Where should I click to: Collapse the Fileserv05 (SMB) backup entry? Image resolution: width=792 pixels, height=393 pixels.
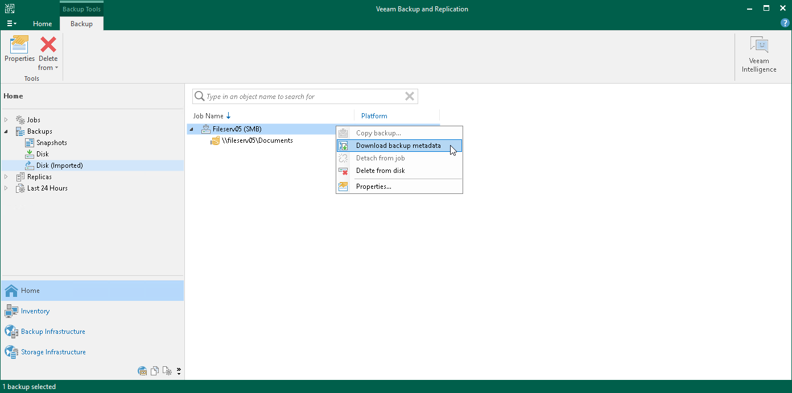[191, 129]
